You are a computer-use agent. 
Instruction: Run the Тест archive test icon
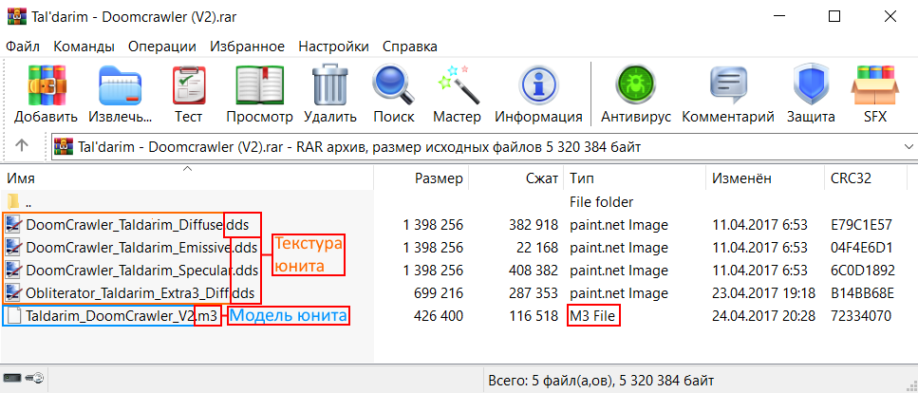[x=189, y=85]
